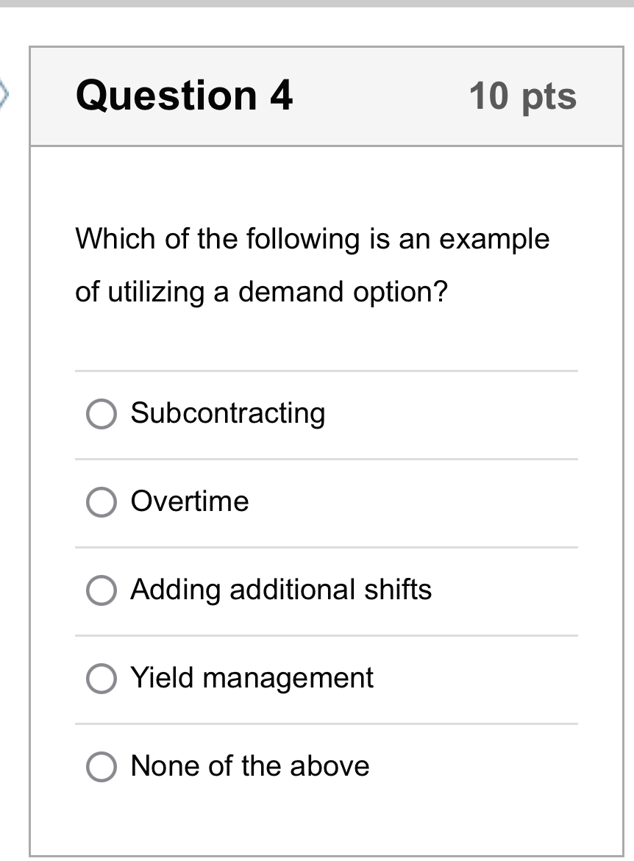Click the word "utilizing" in the question

pyautogui.click(x=156, y=293)
